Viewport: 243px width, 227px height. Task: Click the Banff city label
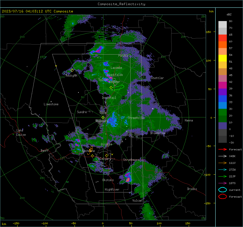(45, 151)
